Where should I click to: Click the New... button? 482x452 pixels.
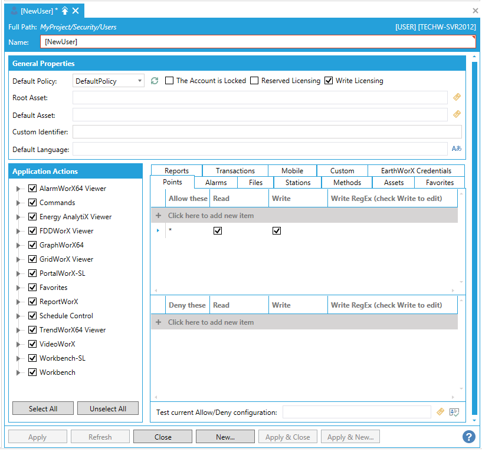tap(225, 437)
